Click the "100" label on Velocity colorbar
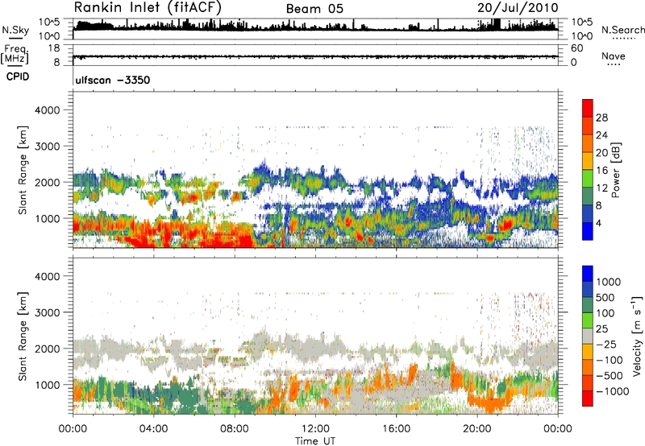Viewport: 645px width, 446px height. coord(605,313)
